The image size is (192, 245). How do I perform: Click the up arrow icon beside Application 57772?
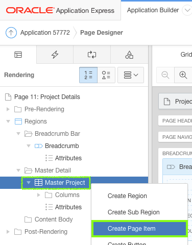[11, 33]
